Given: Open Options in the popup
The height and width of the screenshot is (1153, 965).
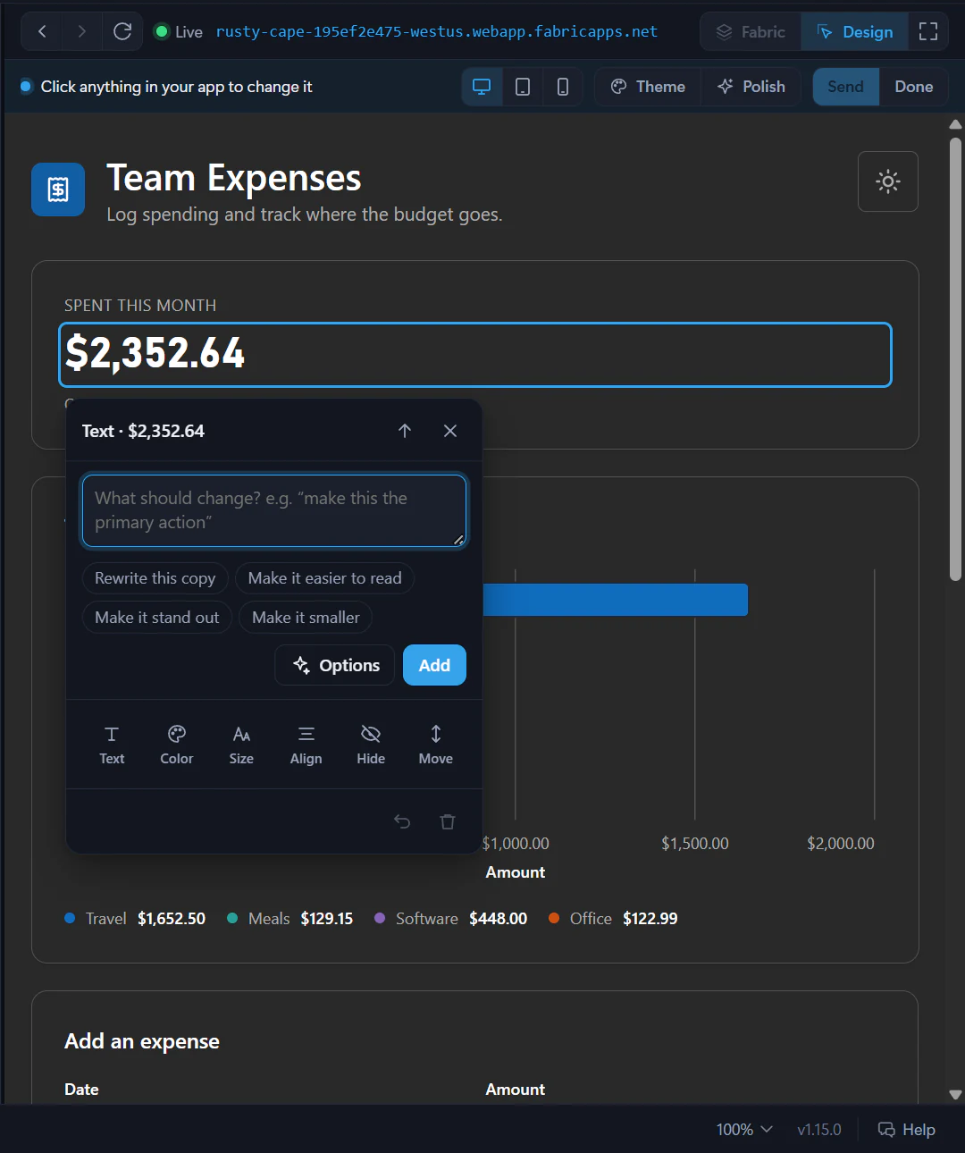Looking at the screenshot, I should (x=335, y=665).
